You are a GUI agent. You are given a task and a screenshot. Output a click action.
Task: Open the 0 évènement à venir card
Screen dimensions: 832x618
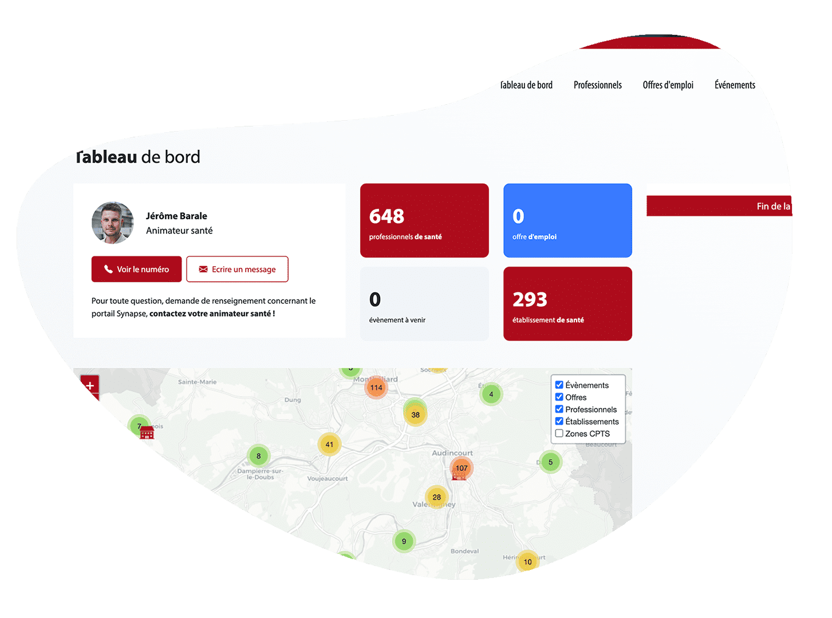coord(424,304)
